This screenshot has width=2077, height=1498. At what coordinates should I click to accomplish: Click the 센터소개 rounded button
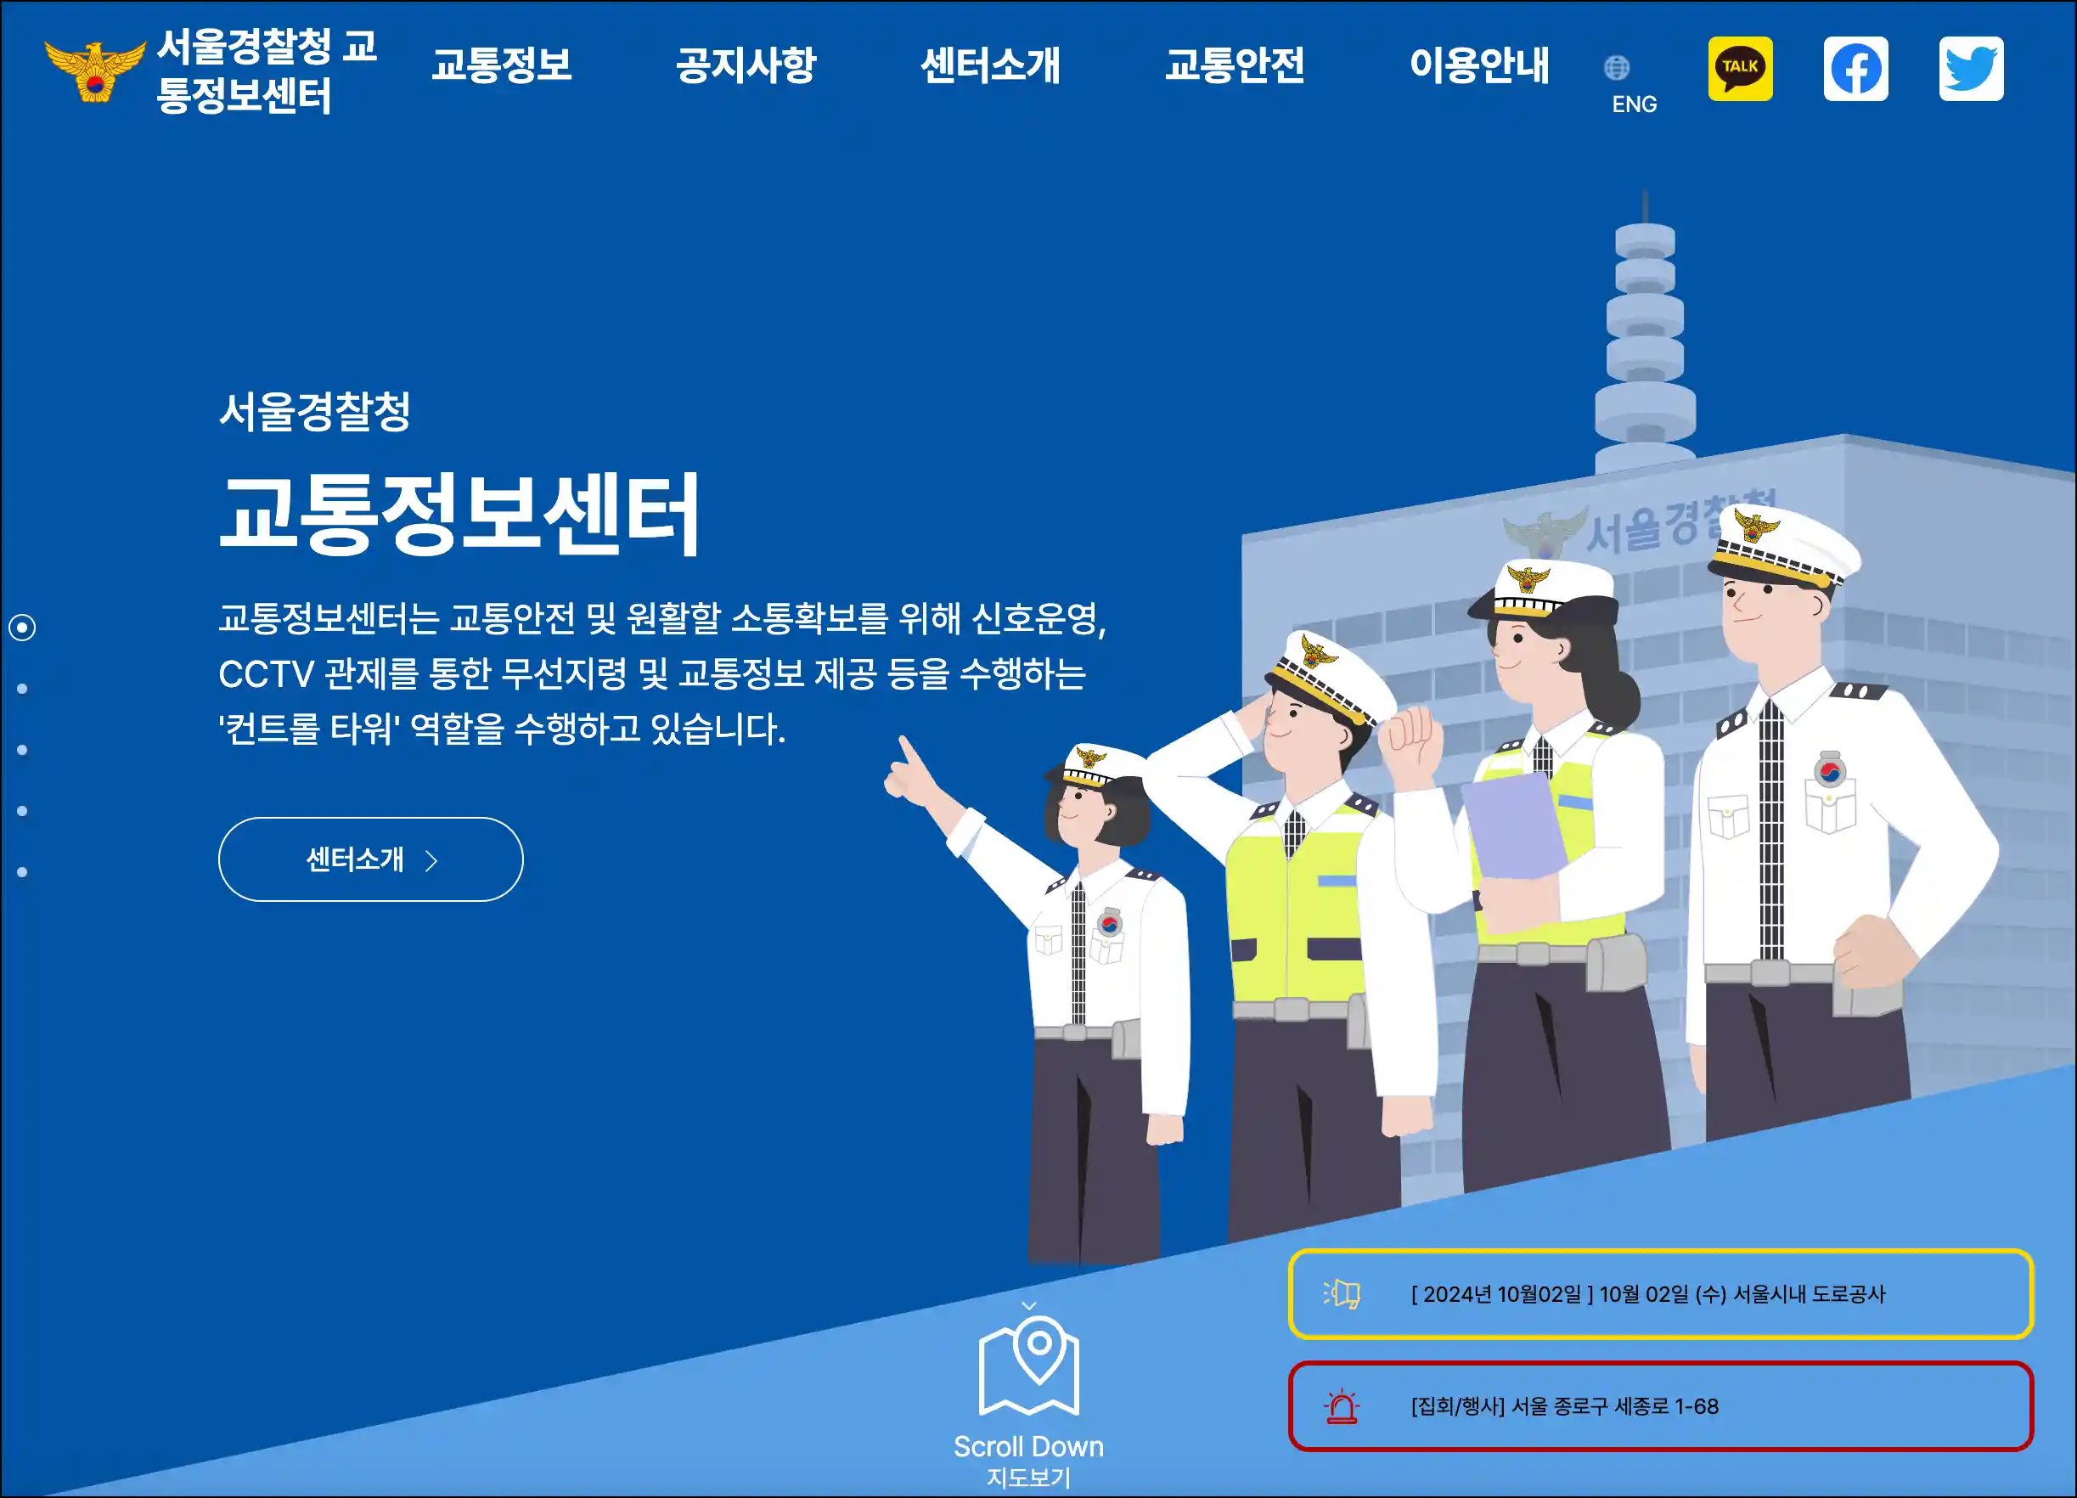371,859
